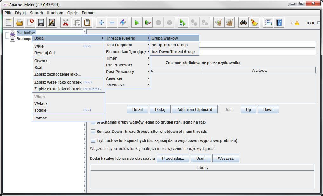Click the Reset Search broom icon

coord(254,23)
